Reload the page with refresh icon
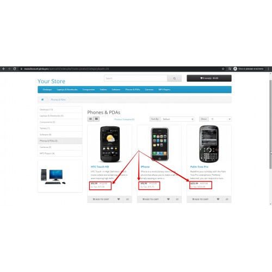 pos(15,69)
